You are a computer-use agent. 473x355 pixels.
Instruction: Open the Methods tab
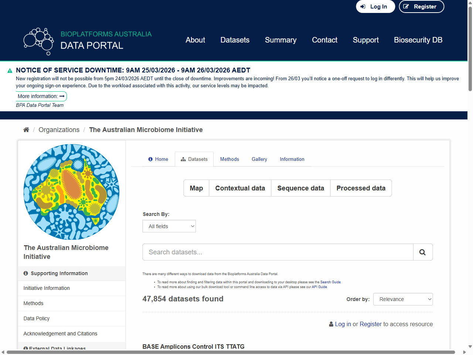pos(229,159)
